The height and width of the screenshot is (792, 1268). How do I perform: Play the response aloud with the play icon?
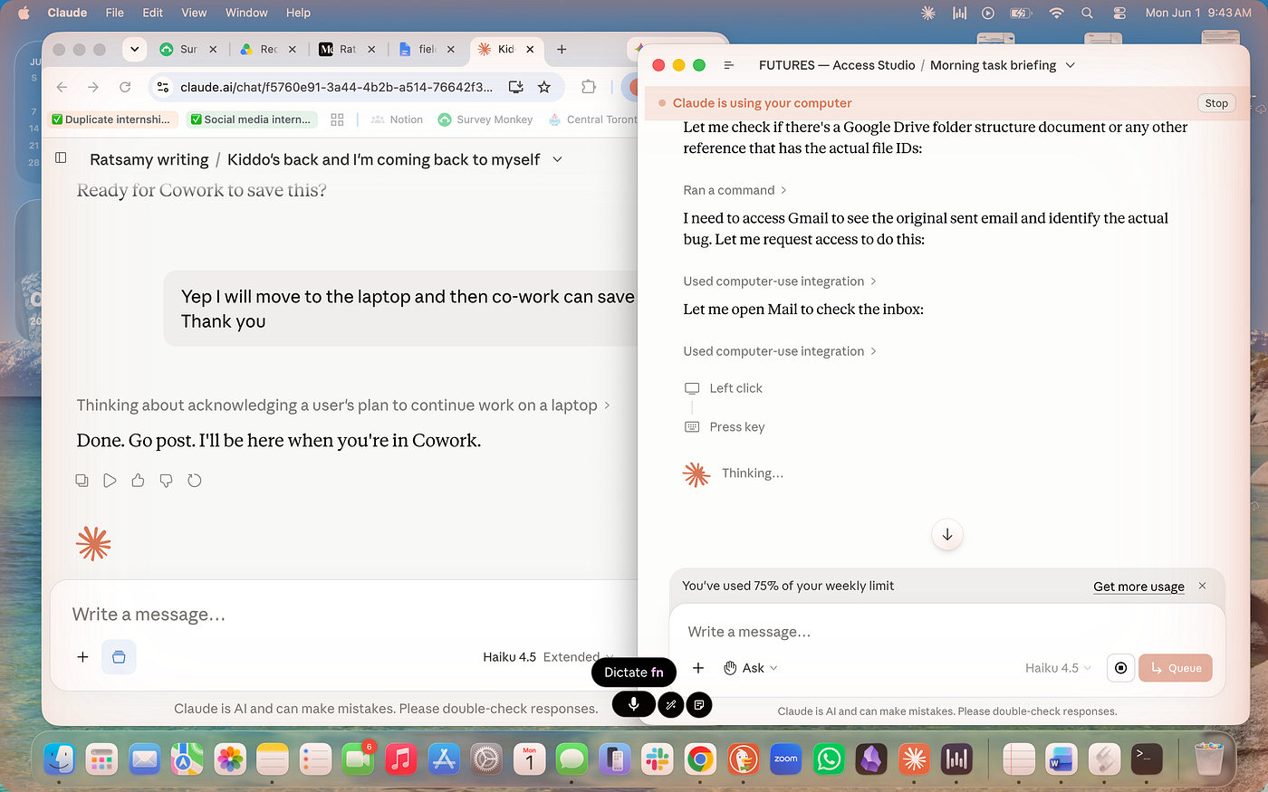110,481
